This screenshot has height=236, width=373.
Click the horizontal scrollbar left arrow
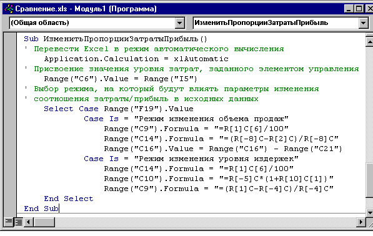click(29, 222)
